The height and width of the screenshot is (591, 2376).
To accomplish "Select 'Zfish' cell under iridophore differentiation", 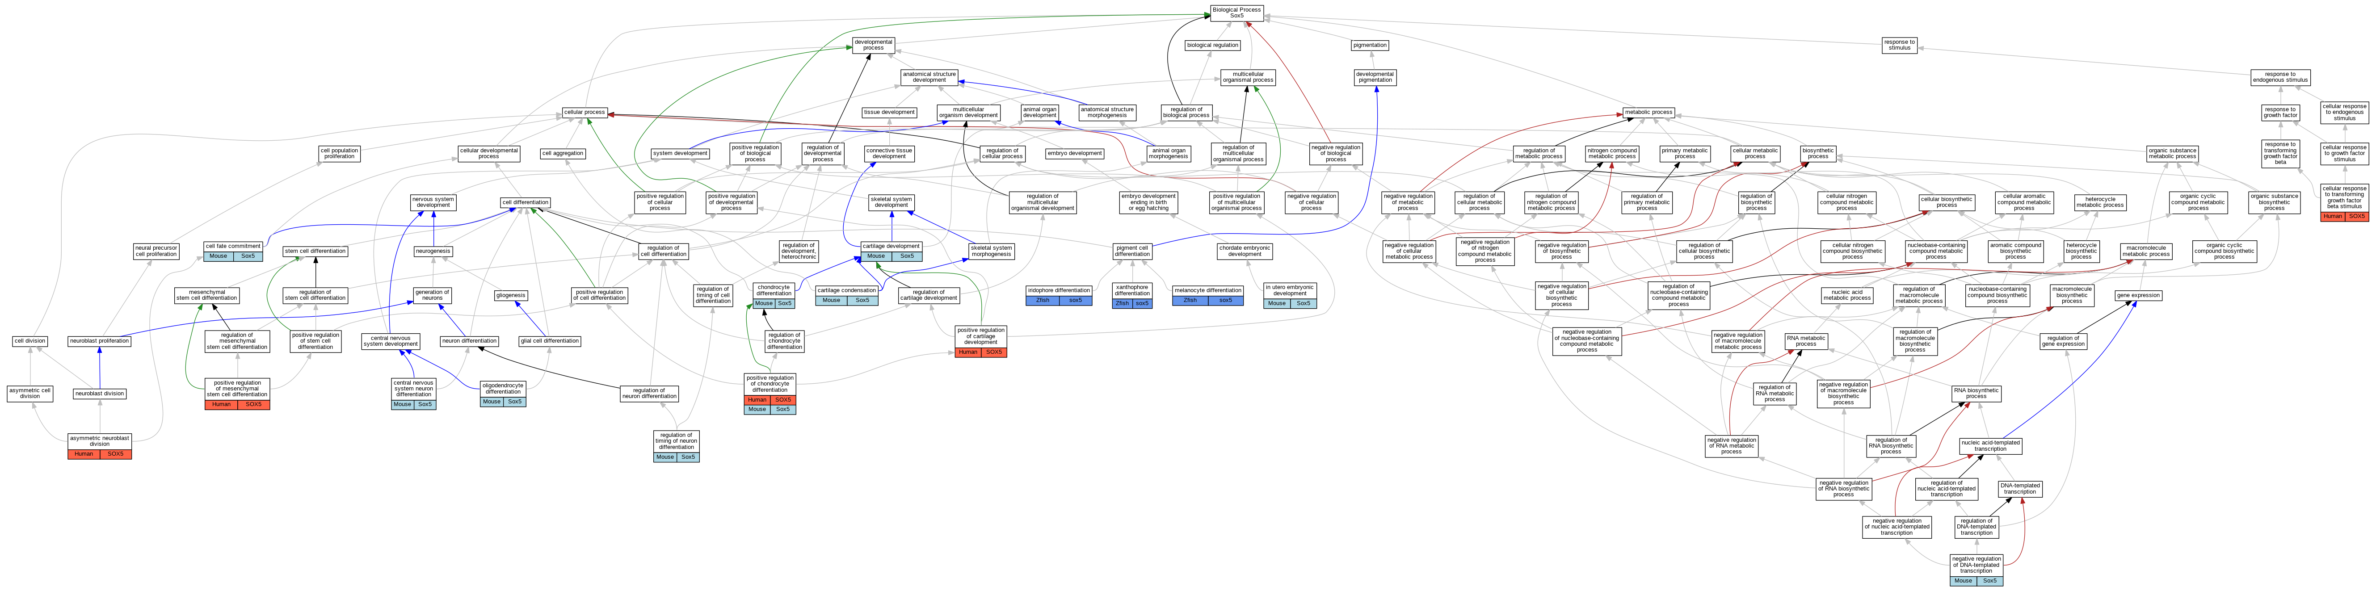I will [x=1042, y=301].
